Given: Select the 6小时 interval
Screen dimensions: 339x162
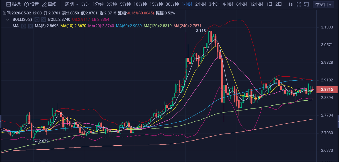Looking at the screenshot, I should point(241,4).
